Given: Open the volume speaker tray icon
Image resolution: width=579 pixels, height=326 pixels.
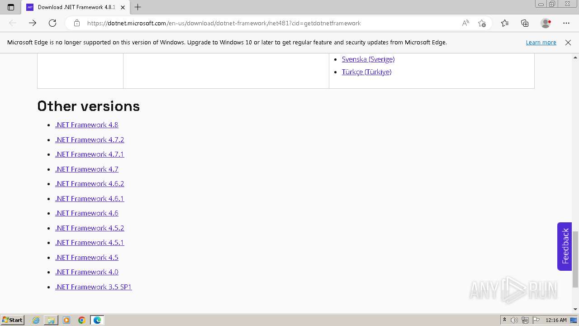Looking at the screenshot, I should click(514, 320).
